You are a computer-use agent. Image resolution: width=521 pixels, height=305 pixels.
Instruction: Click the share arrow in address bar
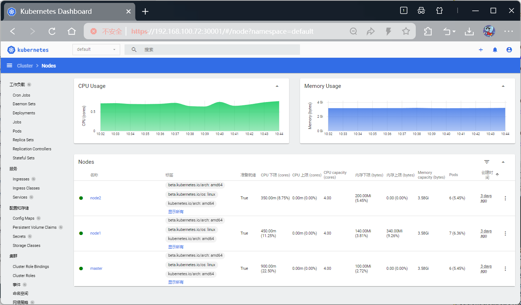tap(371, 32)
